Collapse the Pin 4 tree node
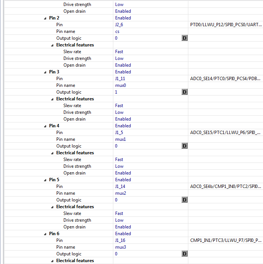 (45, 126)
